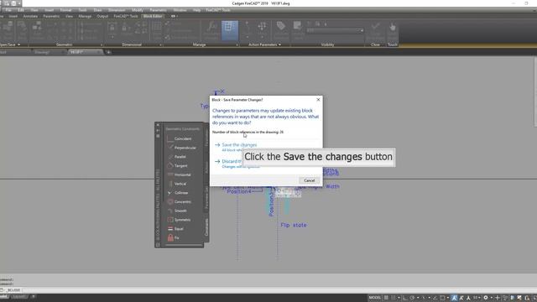Open the Dimensional panel dialog launcher

[160, 44]
